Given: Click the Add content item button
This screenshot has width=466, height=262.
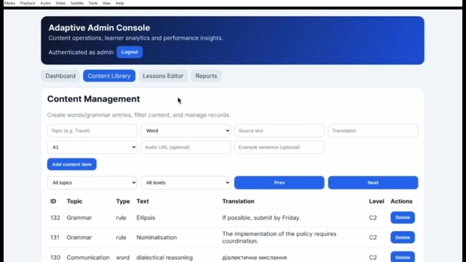Looking at the screenshot, I should click(x=72, y=164).
